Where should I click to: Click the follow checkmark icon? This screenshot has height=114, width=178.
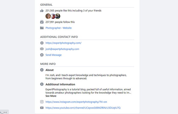[42, 22]
